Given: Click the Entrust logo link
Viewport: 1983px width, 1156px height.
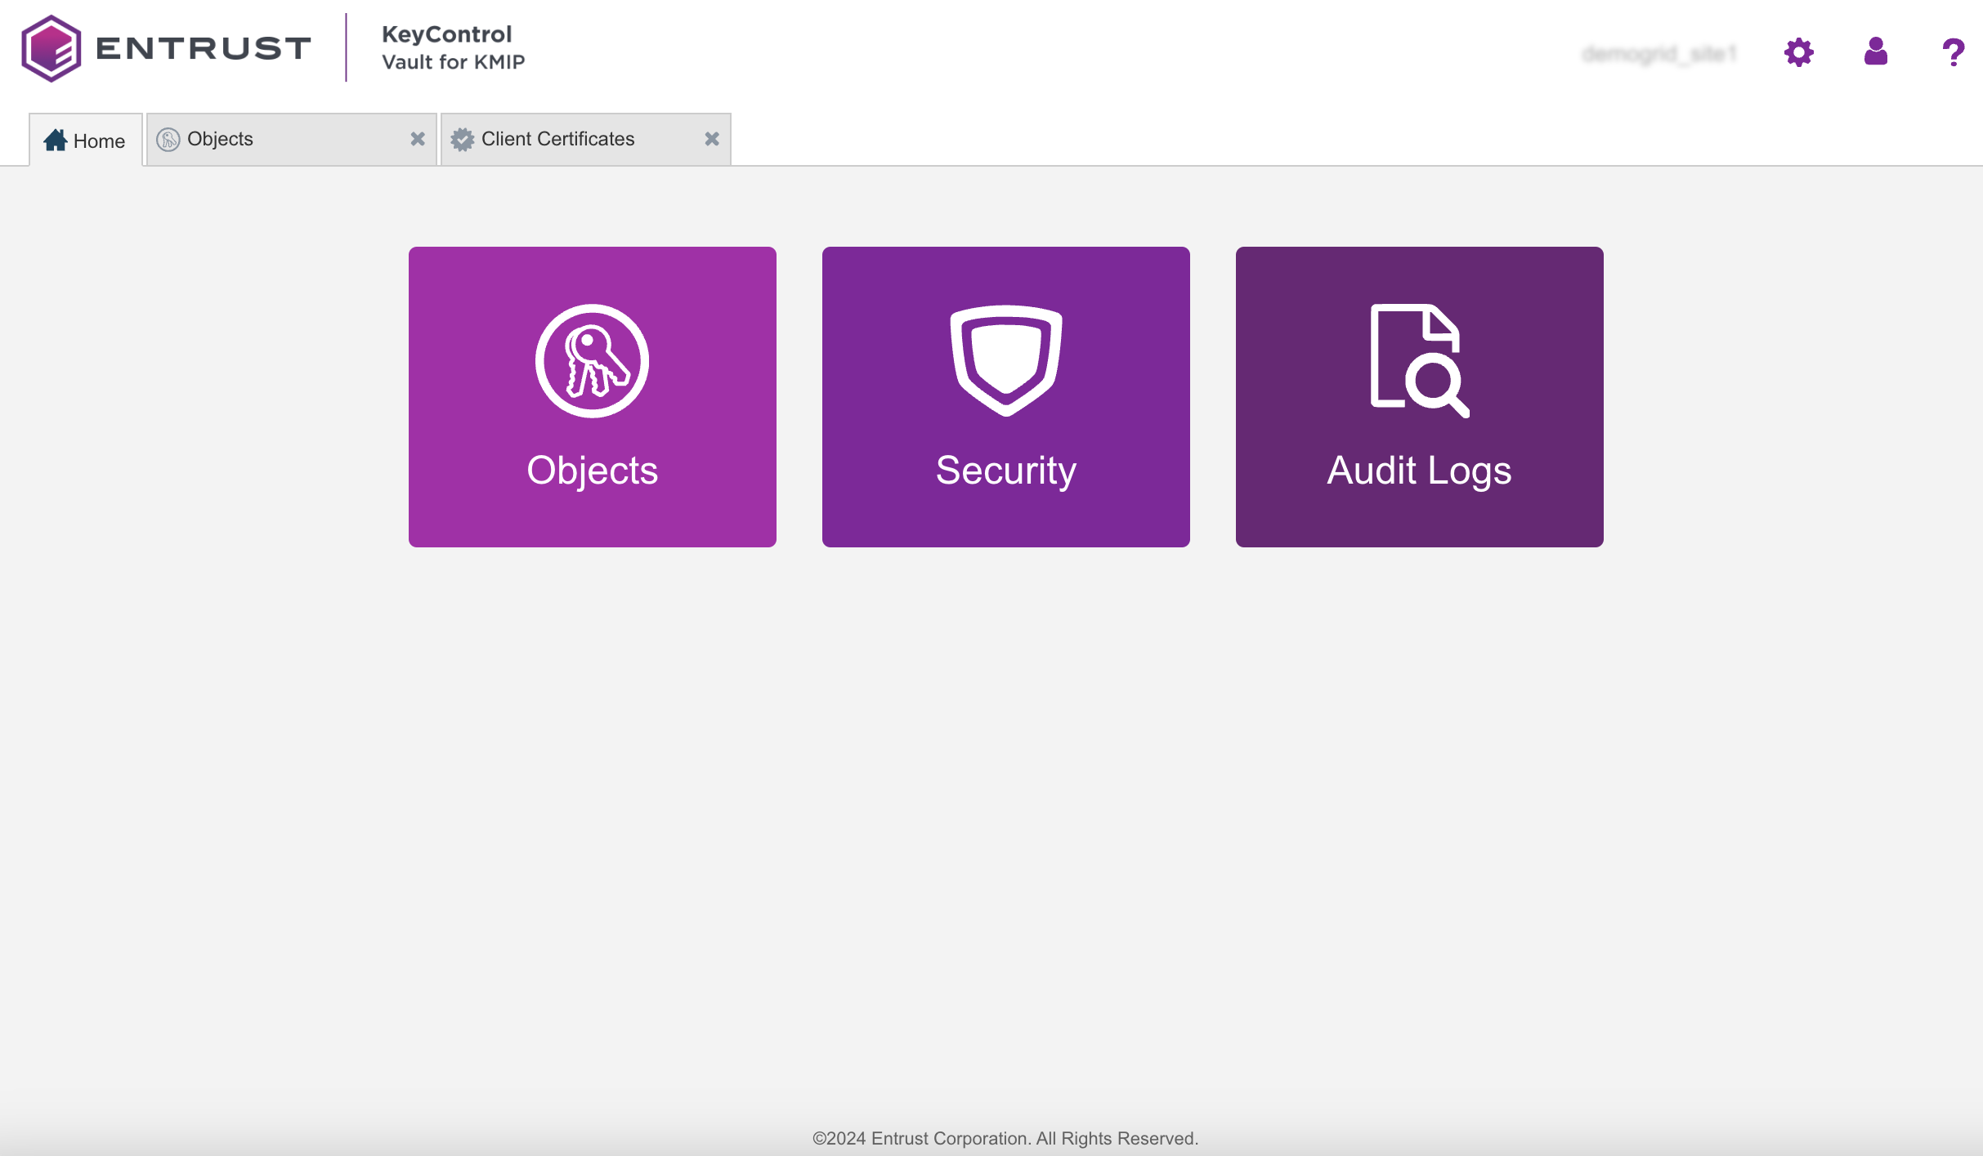Looking at the screenshot, I should click(165, 52).
